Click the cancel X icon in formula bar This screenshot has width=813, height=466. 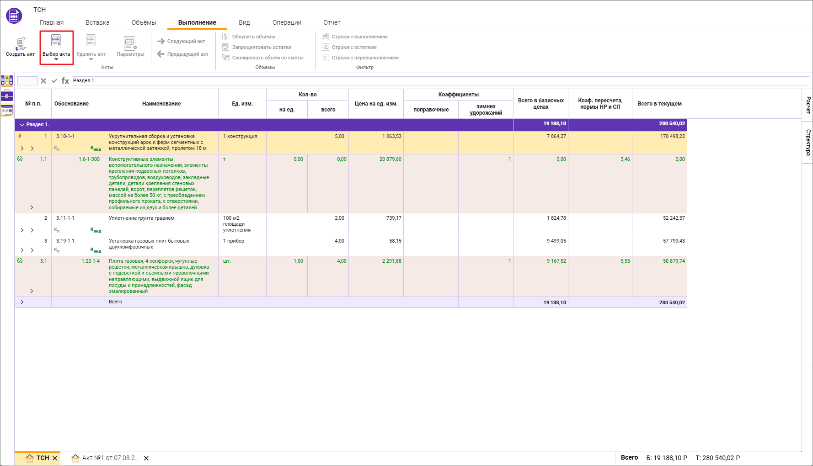point(43,81)
